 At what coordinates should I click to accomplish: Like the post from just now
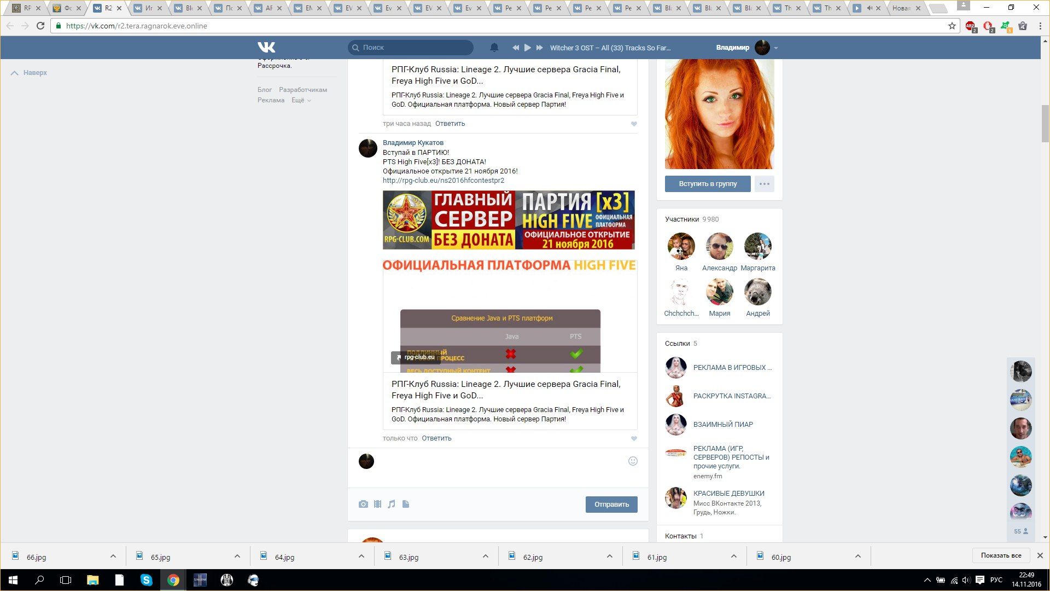[634, 438]
